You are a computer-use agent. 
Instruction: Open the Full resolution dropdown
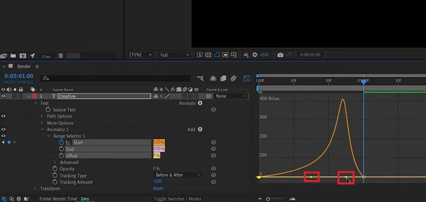[175, 55]
